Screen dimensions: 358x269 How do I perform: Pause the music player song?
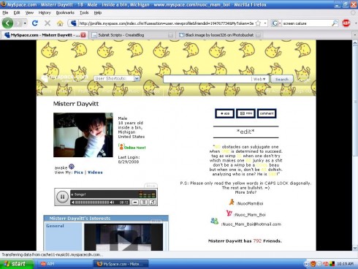click(62, 197)
